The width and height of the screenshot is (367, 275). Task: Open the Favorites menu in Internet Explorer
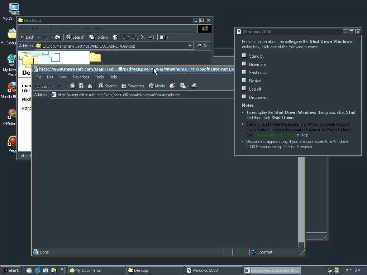point(81,77)
